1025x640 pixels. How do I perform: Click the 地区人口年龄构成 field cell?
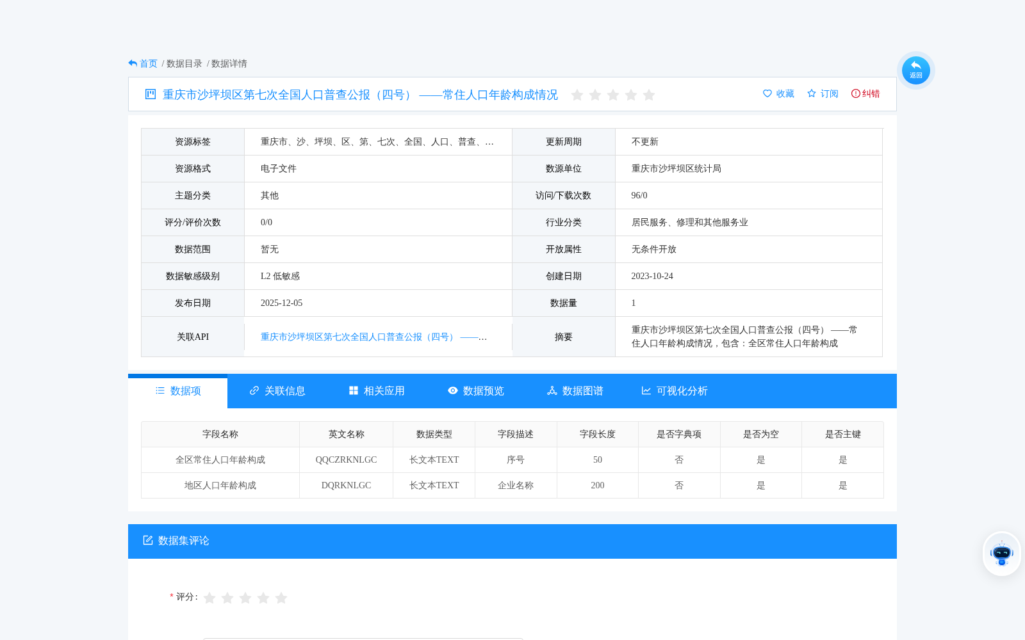(220, 485)
